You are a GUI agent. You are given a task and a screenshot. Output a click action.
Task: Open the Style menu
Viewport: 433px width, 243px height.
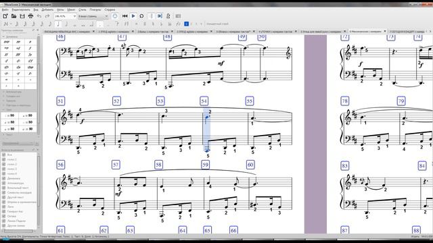[x=83, y=9]
